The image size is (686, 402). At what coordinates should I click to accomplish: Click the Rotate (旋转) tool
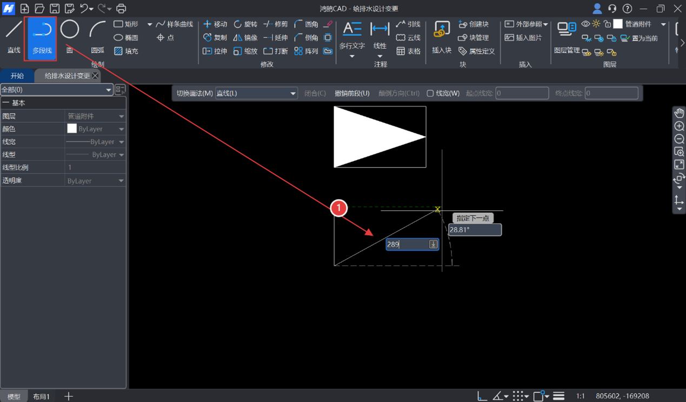(245, 24)
